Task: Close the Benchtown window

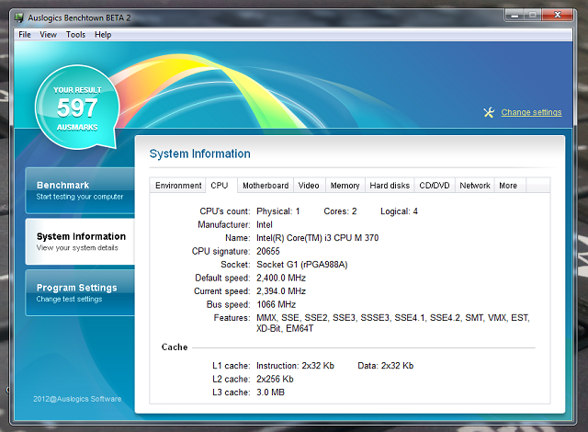Action: coord(558,15)
